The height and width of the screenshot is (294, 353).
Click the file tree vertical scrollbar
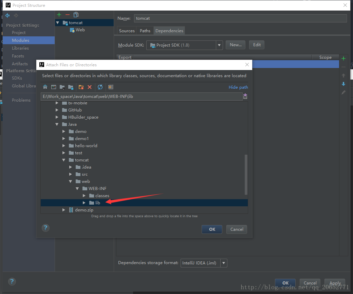point(246,174)
